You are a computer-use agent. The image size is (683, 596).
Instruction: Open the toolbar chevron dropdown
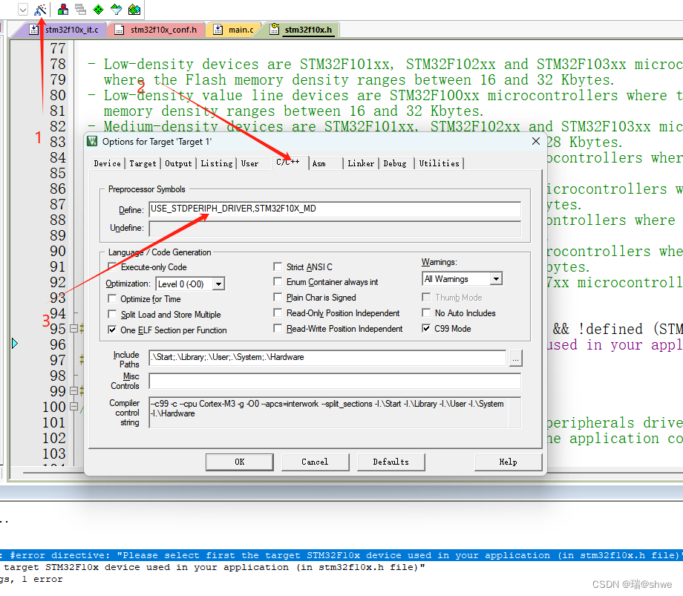[22, 8]
